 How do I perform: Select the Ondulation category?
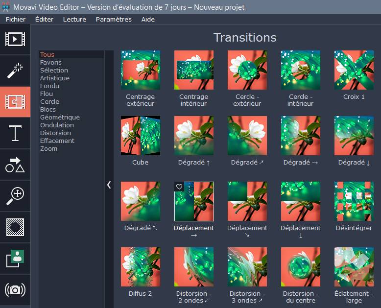(x=71, y=125)
